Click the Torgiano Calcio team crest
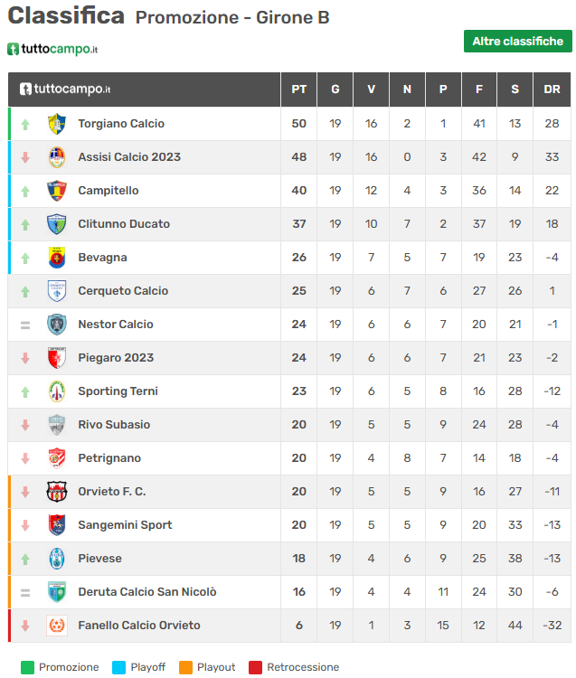 click(57, 124)
